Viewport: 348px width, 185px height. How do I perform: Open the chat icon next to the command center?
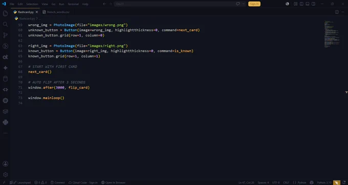tap(238, 4)
